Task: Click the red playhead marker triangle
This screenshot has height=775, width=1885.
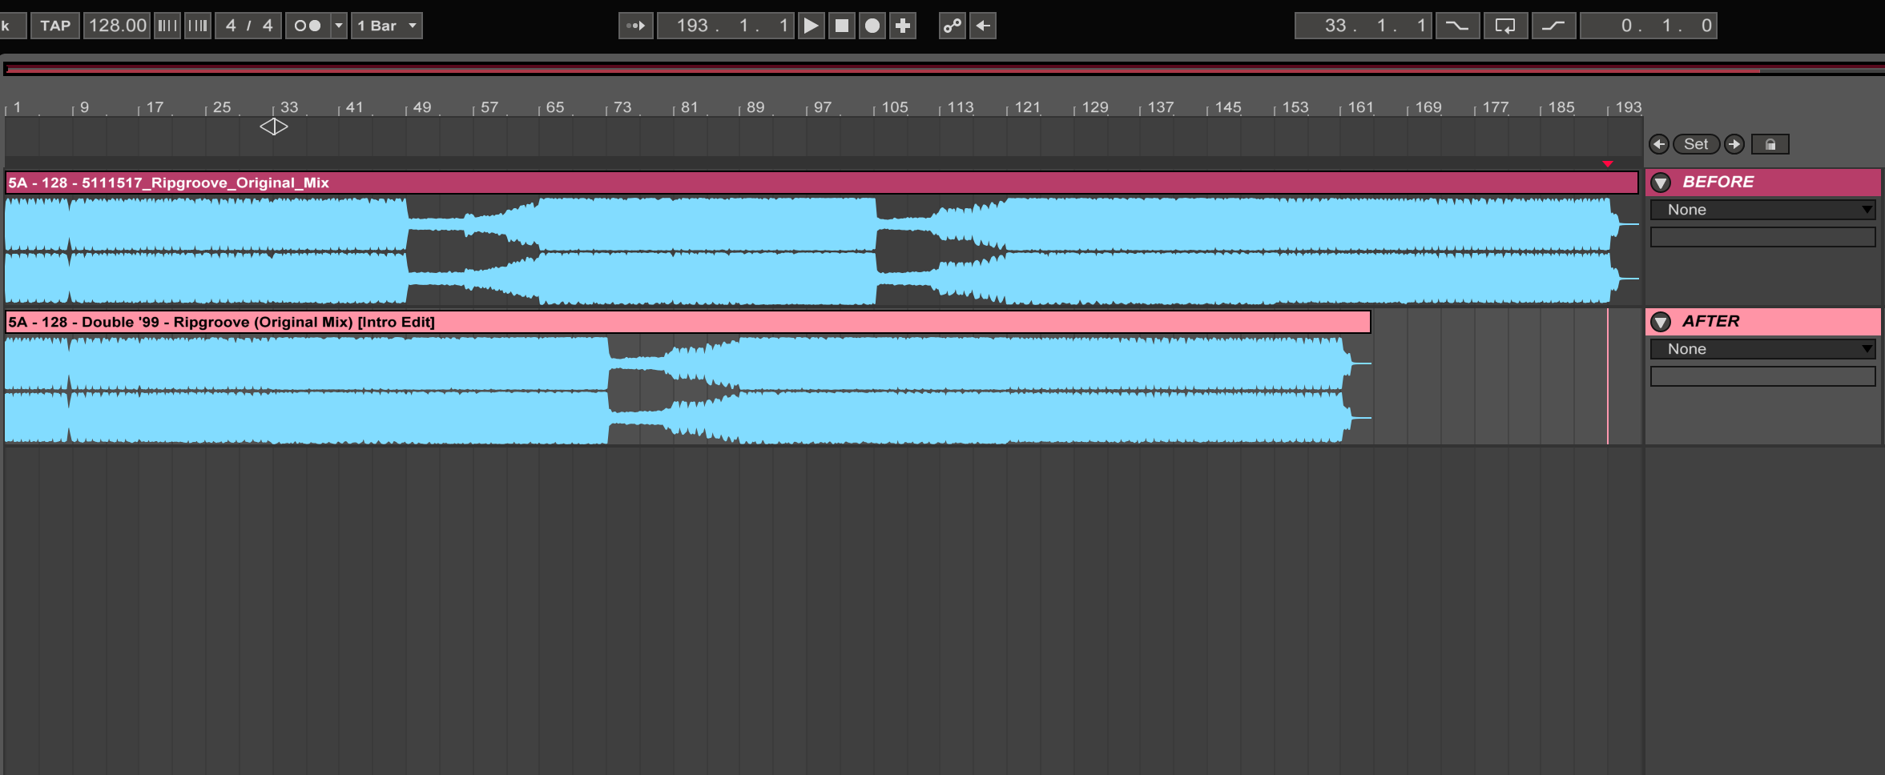Action: [1608, 163]
